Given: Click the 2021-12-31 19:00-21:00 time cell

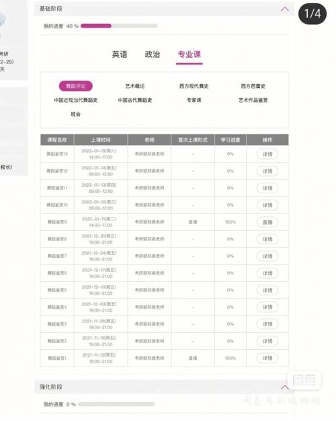Looking at the screenshot, I should (101, 239).
